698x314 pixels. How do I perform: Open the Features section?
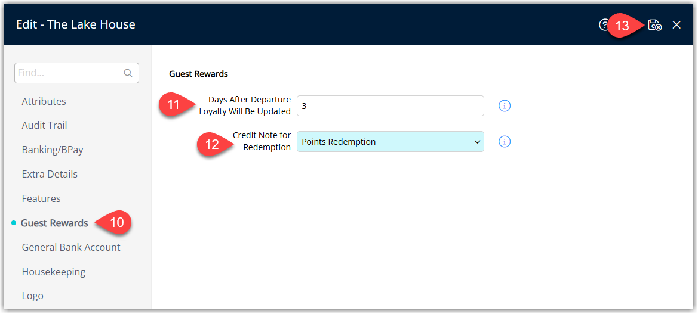pyautogui.click(x=41, y=198)
